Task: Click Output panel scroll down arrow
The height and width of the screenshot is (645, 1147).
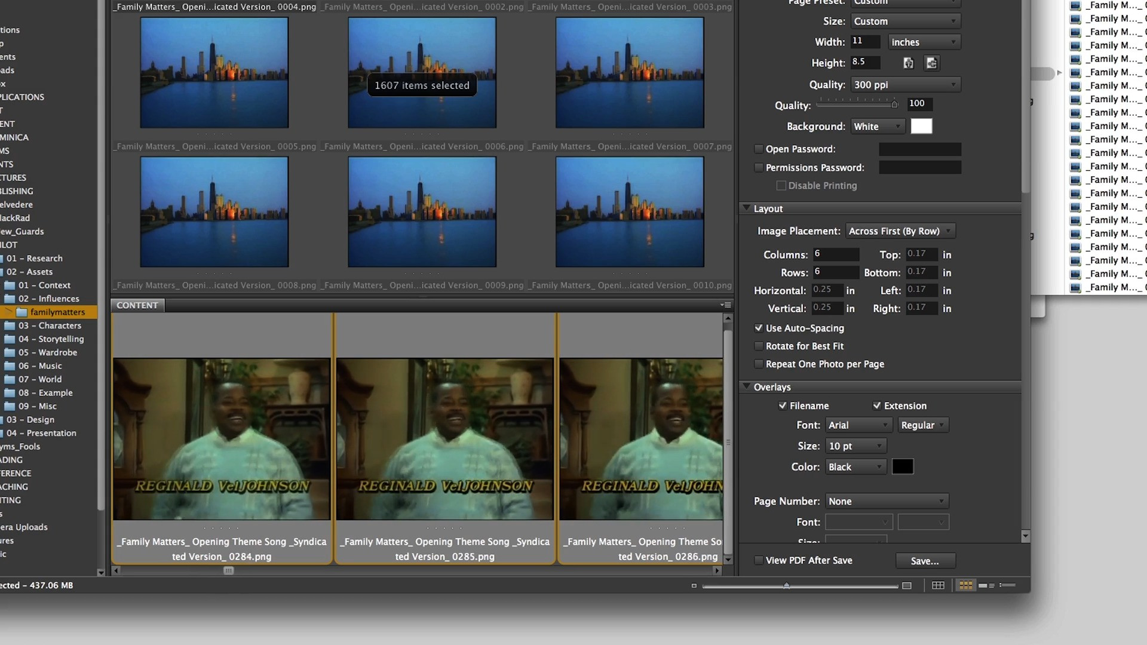Action: (1025, 536)
